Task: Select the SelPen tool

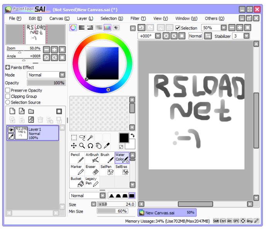Action: (x=107, y=170)
